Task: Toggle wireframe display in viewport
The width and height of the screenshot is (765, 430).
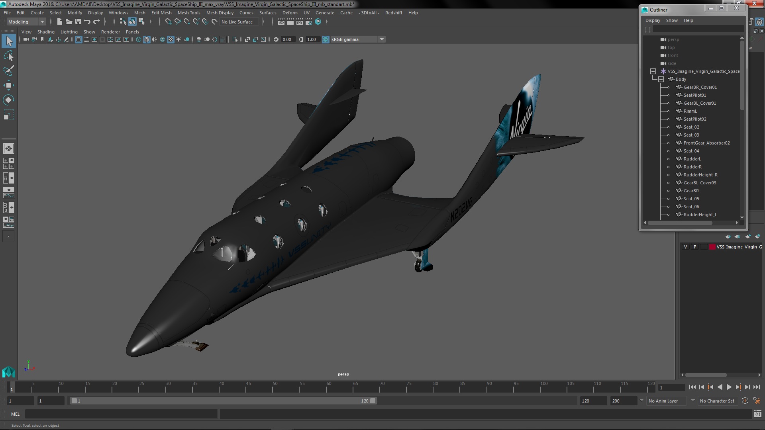Action: (138, 39)
